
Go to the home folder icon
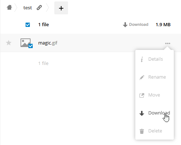coord(9,8)
